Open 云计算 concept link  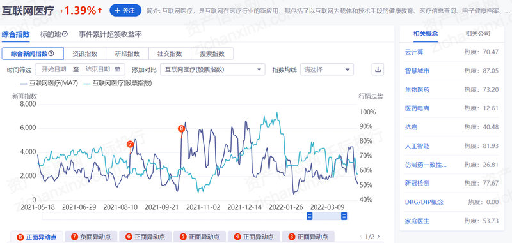(x=414, y=52)
